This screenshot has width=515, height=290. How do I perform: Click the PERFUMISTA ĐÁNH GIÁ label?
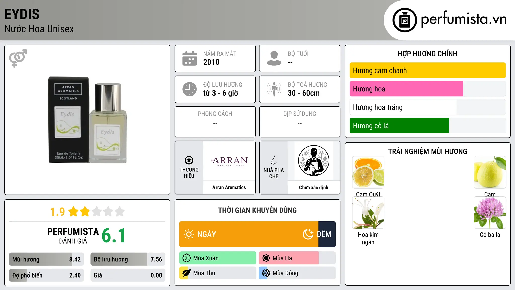pos(73,236)
